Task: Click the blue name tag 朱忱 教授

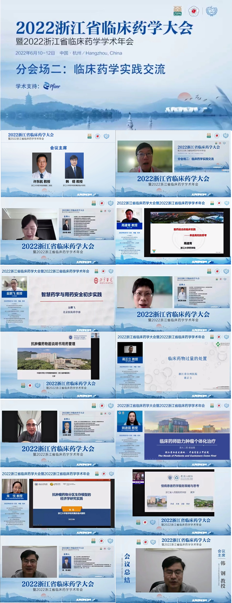Action: [14, 497]
